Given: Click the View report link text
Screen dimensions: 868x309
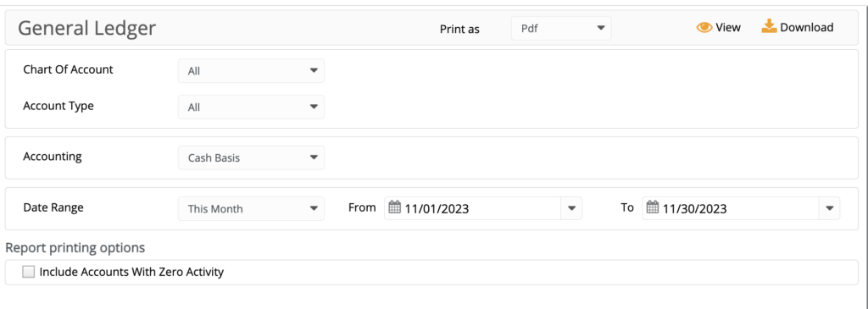Looking at the screenshot, I should coord(728,28).
